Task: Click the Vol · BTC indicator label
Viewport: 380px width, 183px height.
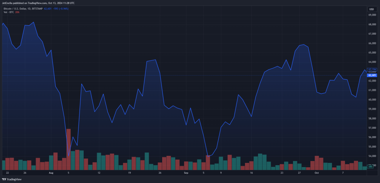Action: [9, 12]
